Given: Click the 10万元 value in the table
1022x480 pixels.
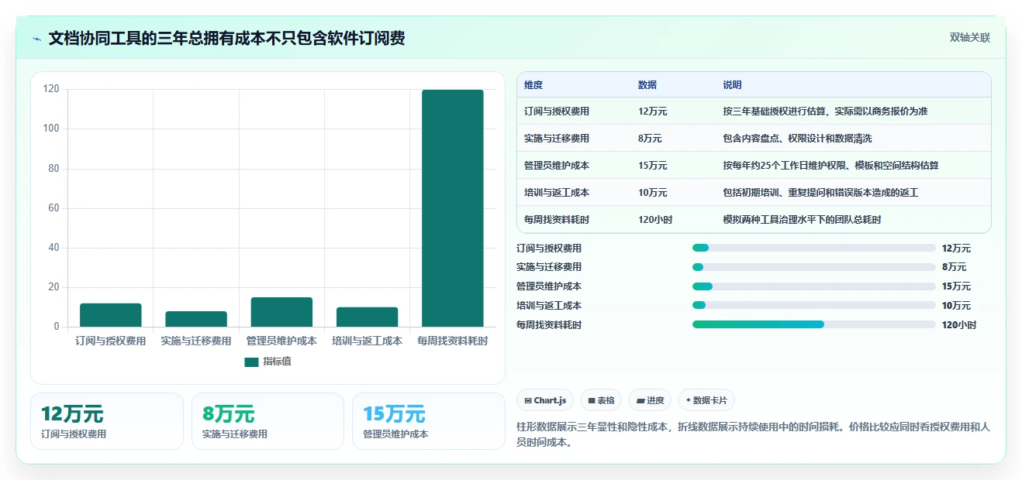Looking at the screenshot, I should (653, 193).
